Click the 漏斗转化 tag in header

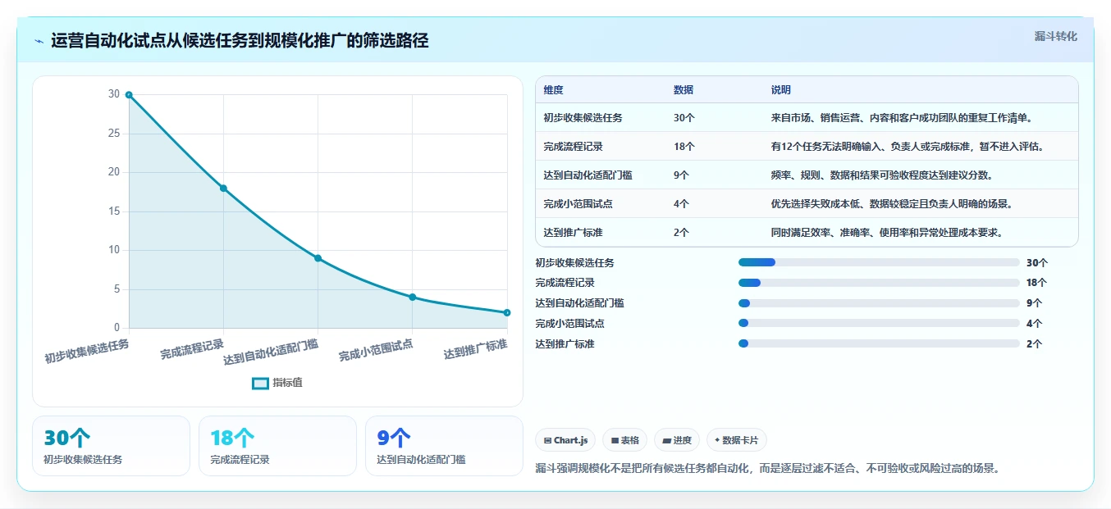(1055, 36)
